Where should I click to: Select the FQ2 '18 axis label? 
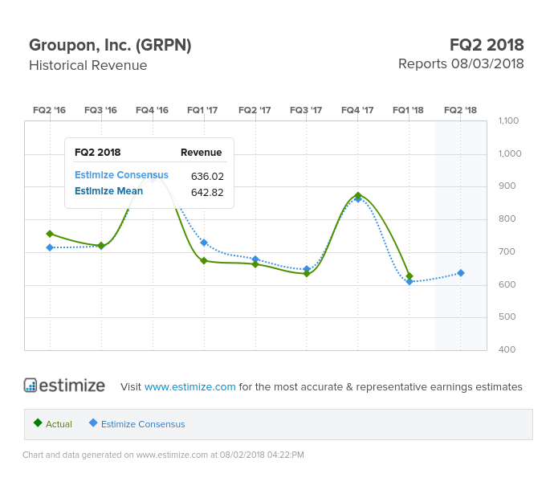460,110
